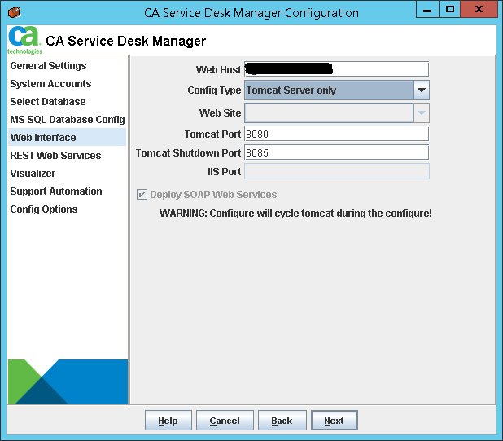Click the Java icon in title bar
503x441 pixels.
tap(13, 12)
